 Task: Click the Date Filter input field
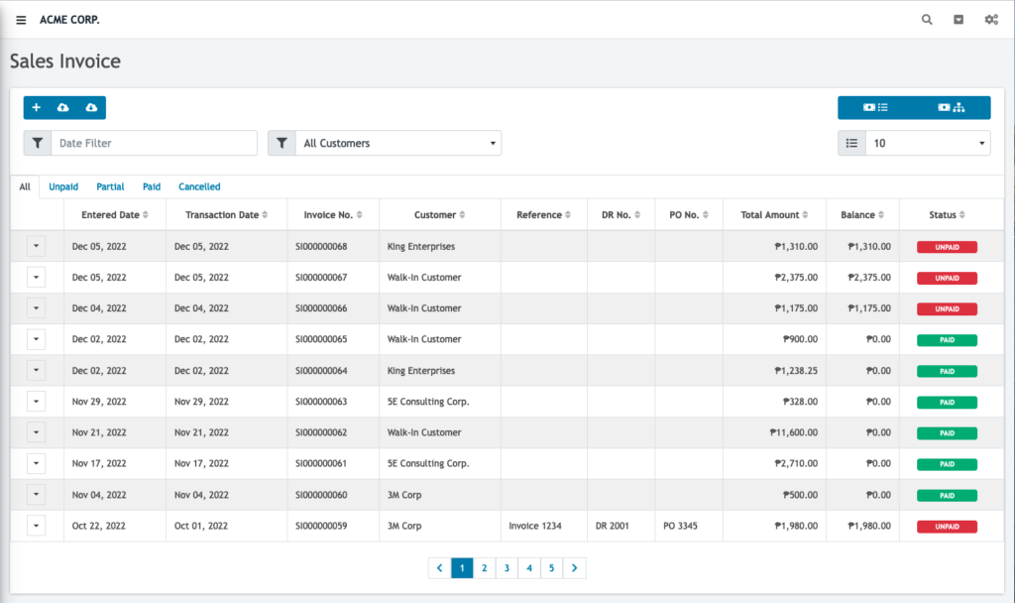154,144
